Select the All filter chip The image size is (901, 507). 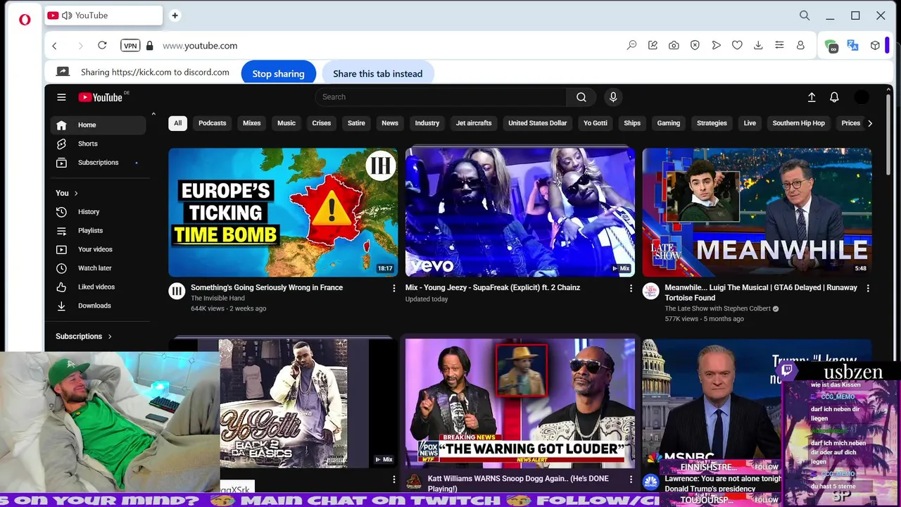(x=177, y=123)
